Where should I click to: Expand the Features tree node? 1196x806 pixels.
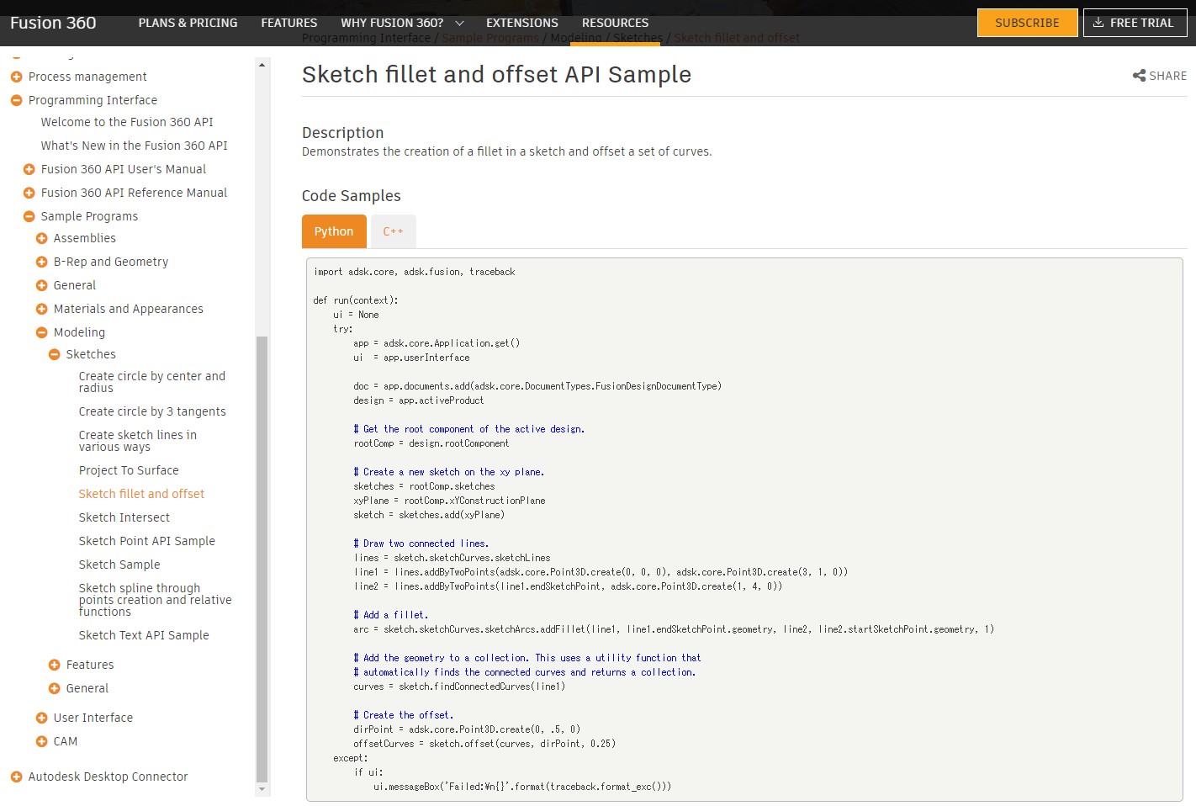[54, 665]
